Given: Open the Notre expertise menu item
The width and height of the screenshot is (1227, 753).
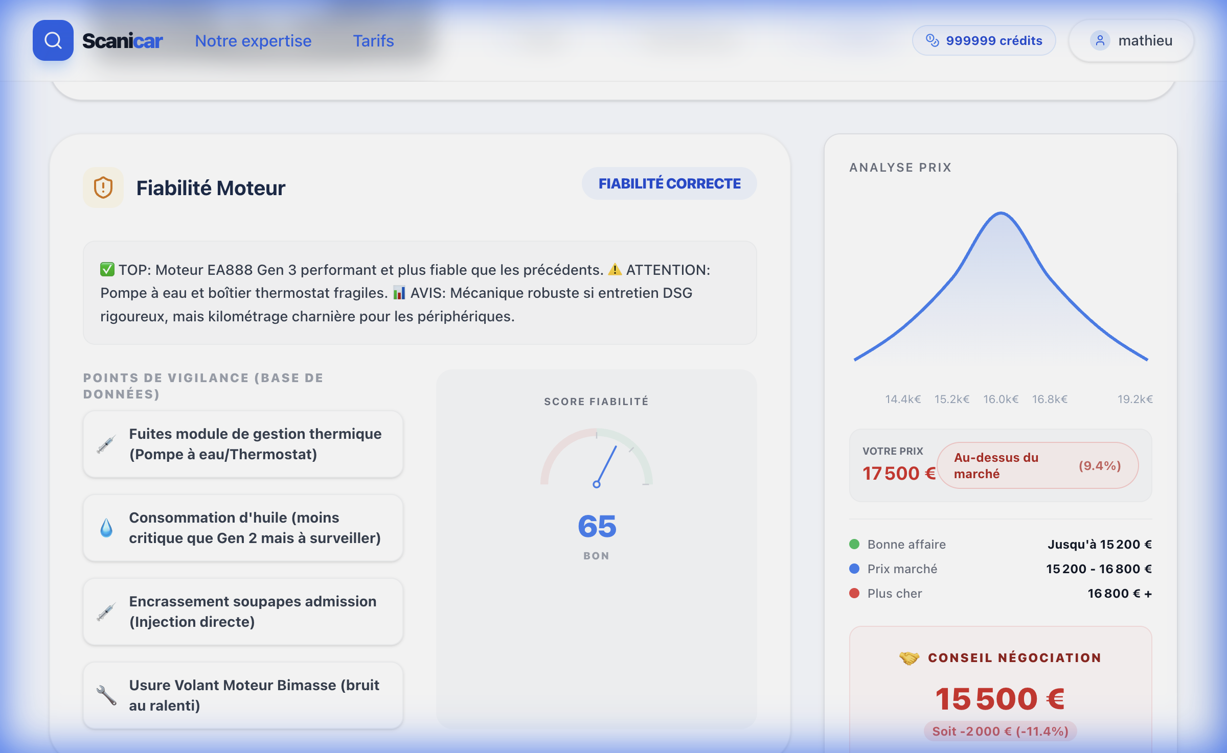Looking at the screenshot, I should [x=253, y=41].
